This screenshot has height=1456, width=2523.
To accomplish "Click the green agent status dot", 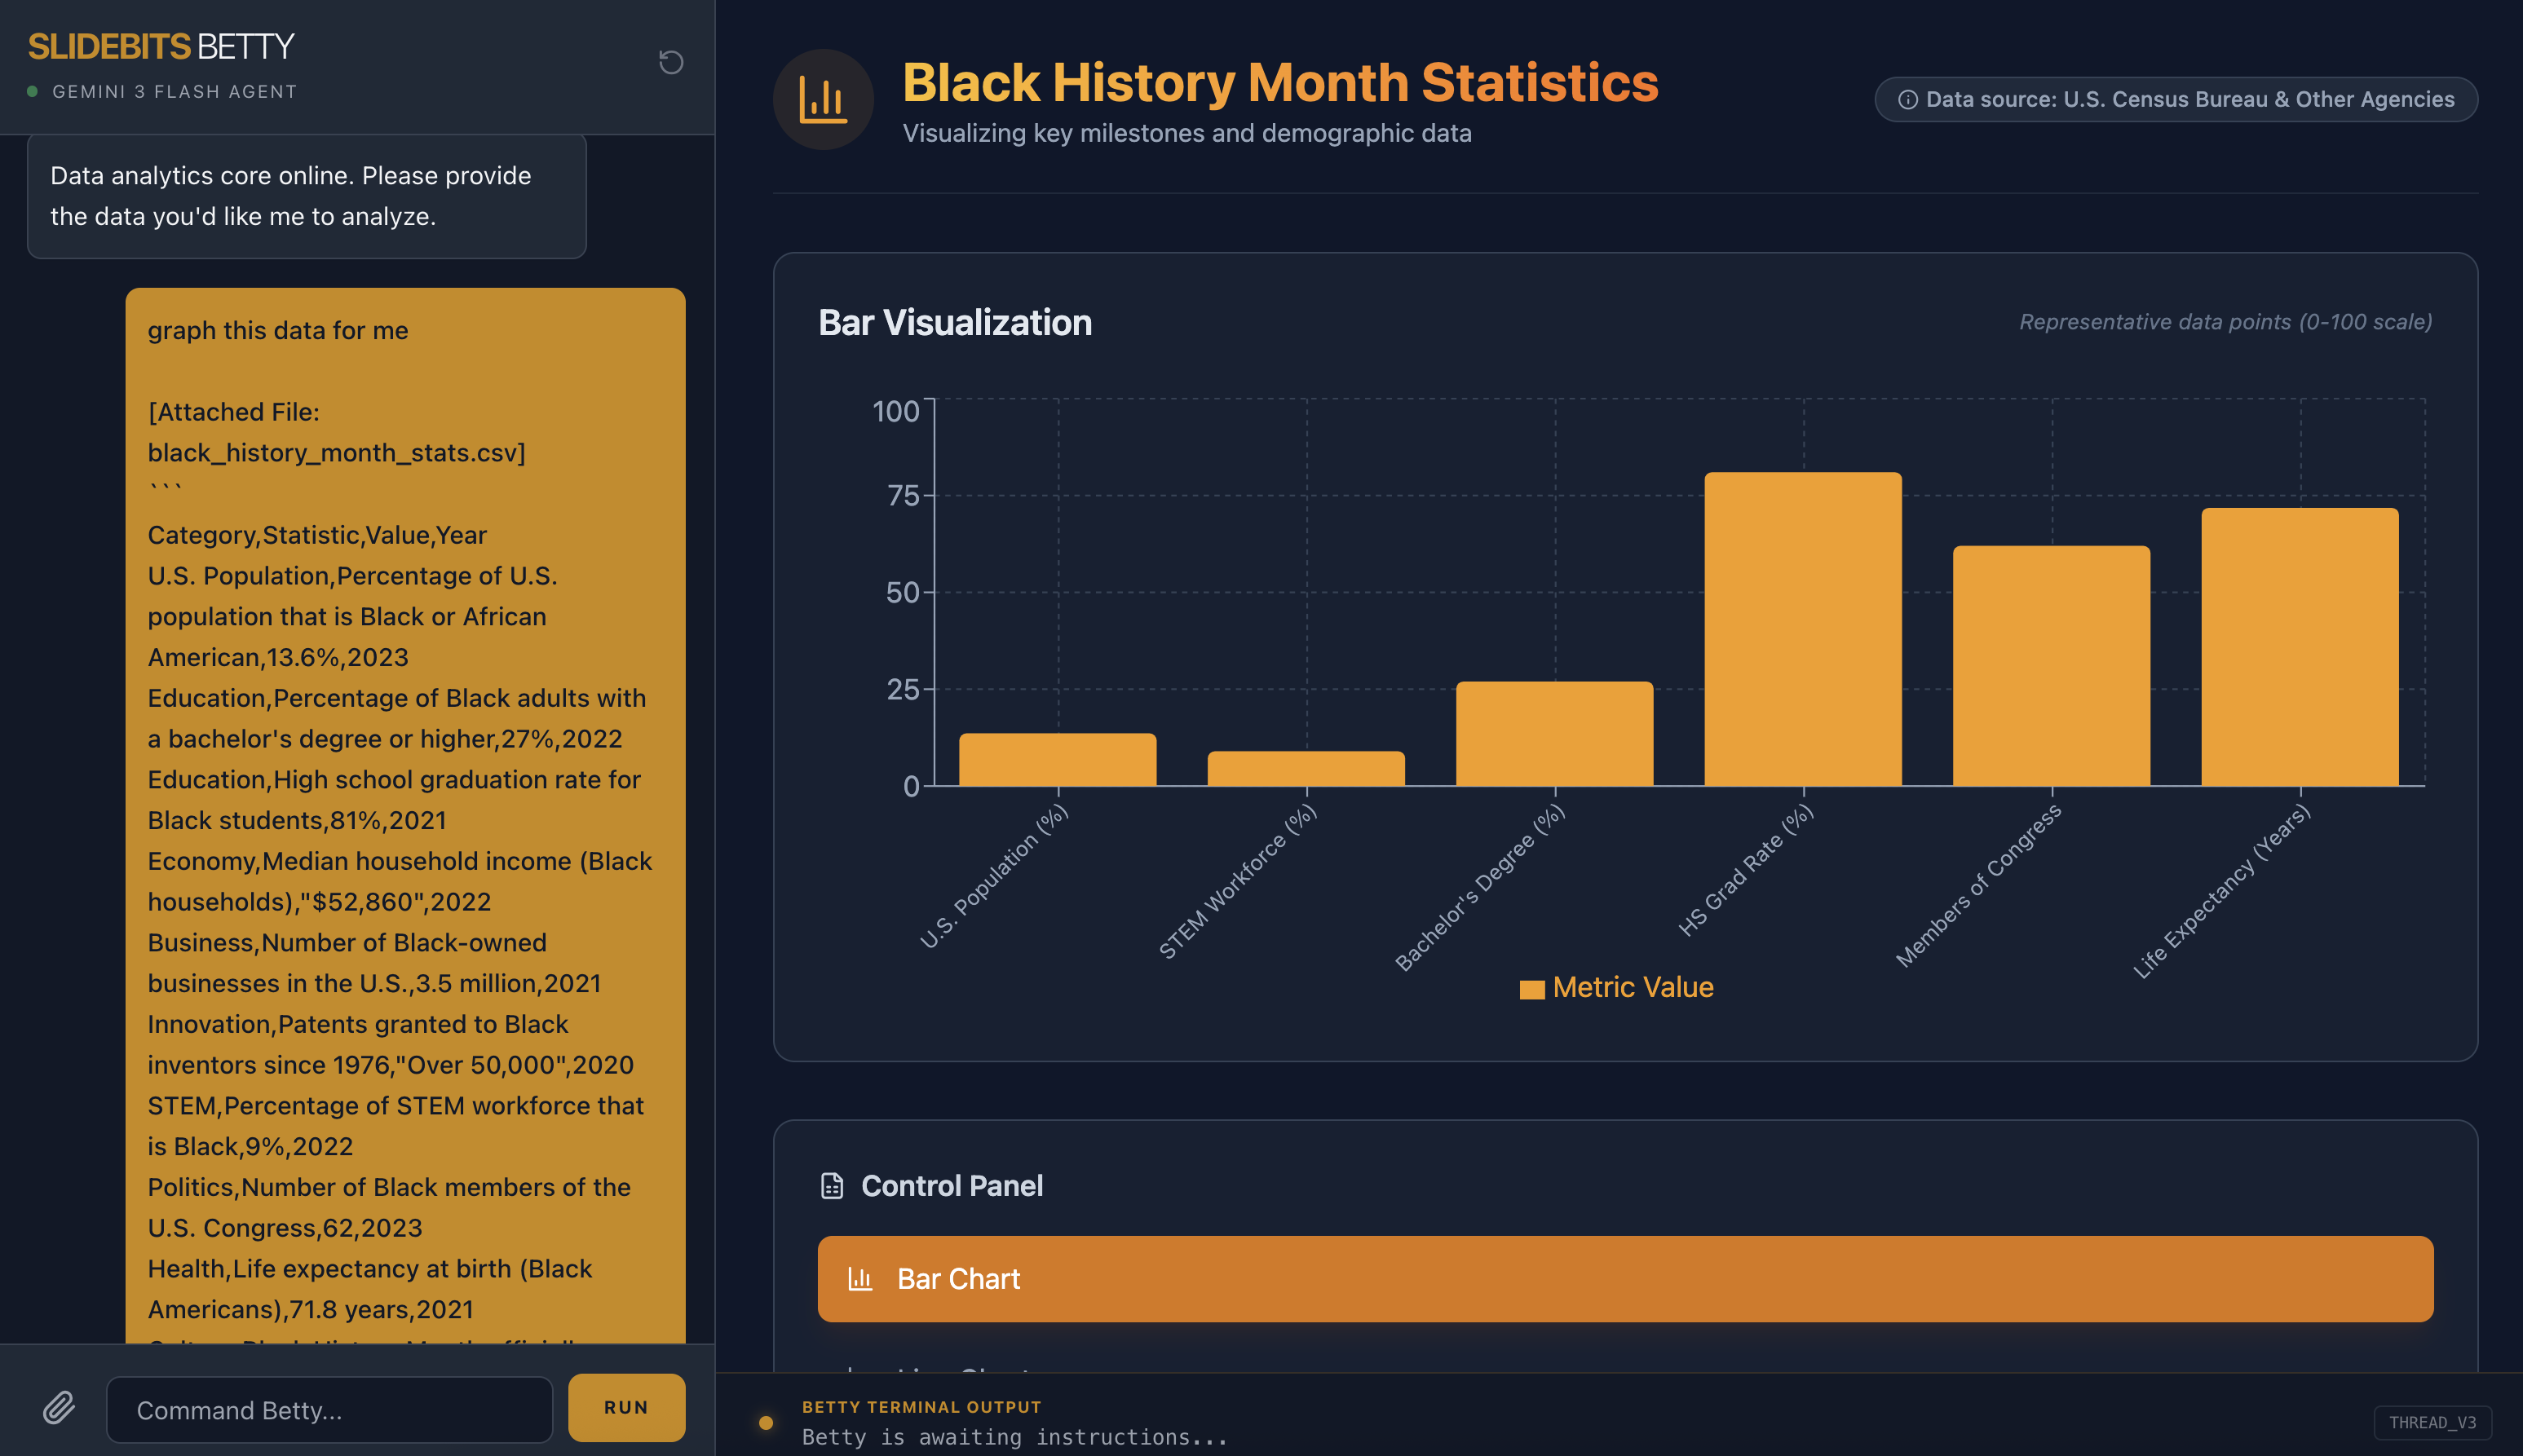I will pos(32,91).
